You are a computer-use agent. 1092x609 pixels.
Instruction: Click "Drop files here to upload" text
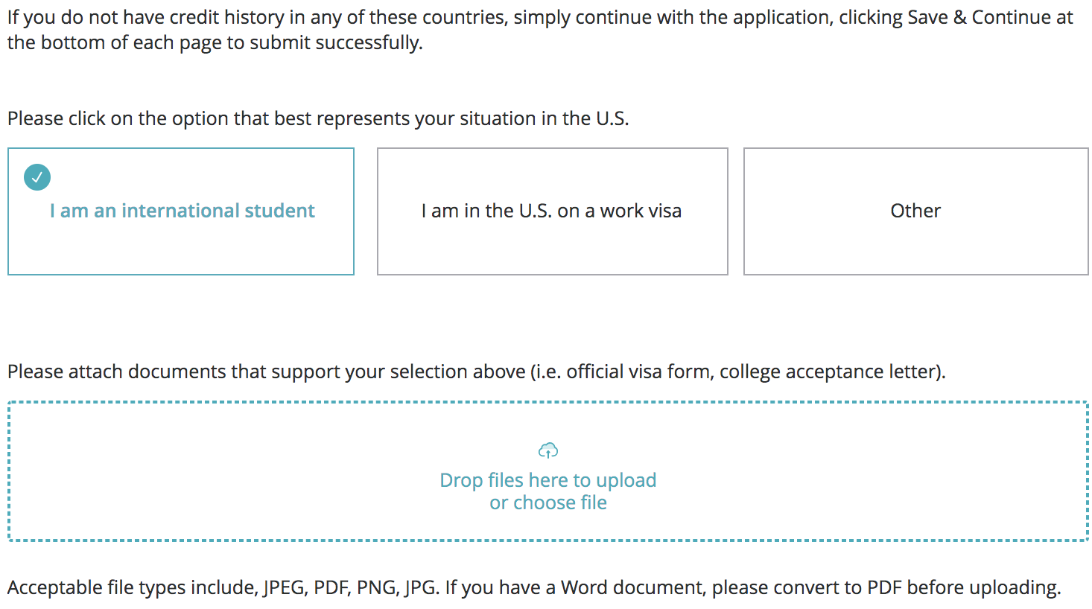(548, 480)
